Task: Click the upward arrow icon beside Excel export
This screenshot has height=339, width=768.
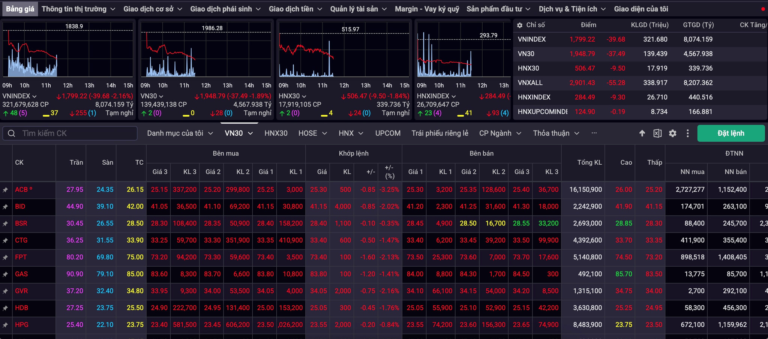Action: 642,133
